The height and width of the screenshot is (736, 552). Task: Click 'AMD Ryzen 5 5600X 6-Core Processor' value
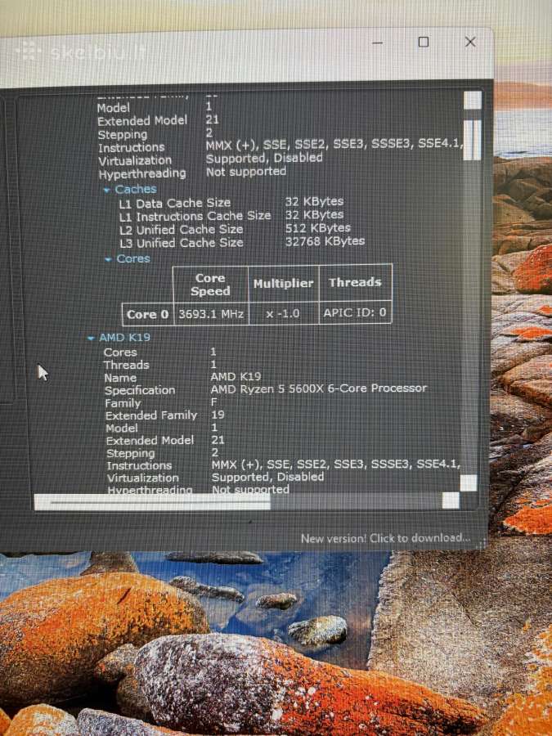click(319, 388)
